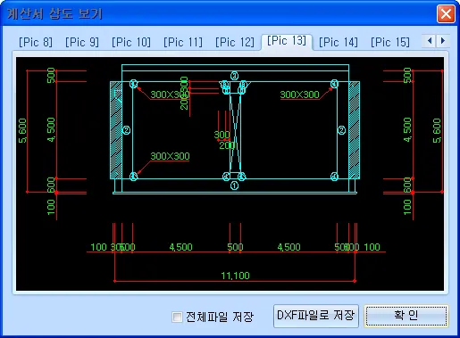Image resolution: width=460 pixels, height=338 pixels.
Task: Show the [Pic 12] tab
Action: (x=235, y=42)
